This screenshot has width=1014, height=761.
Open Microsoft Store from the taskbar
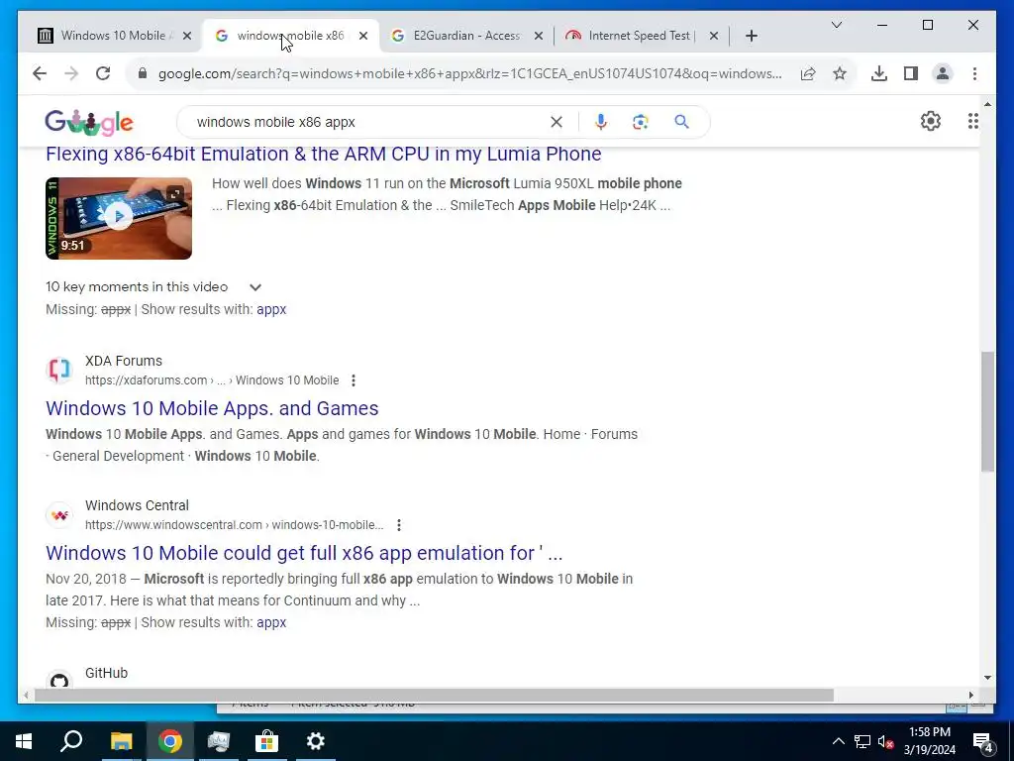pos(266,741)
